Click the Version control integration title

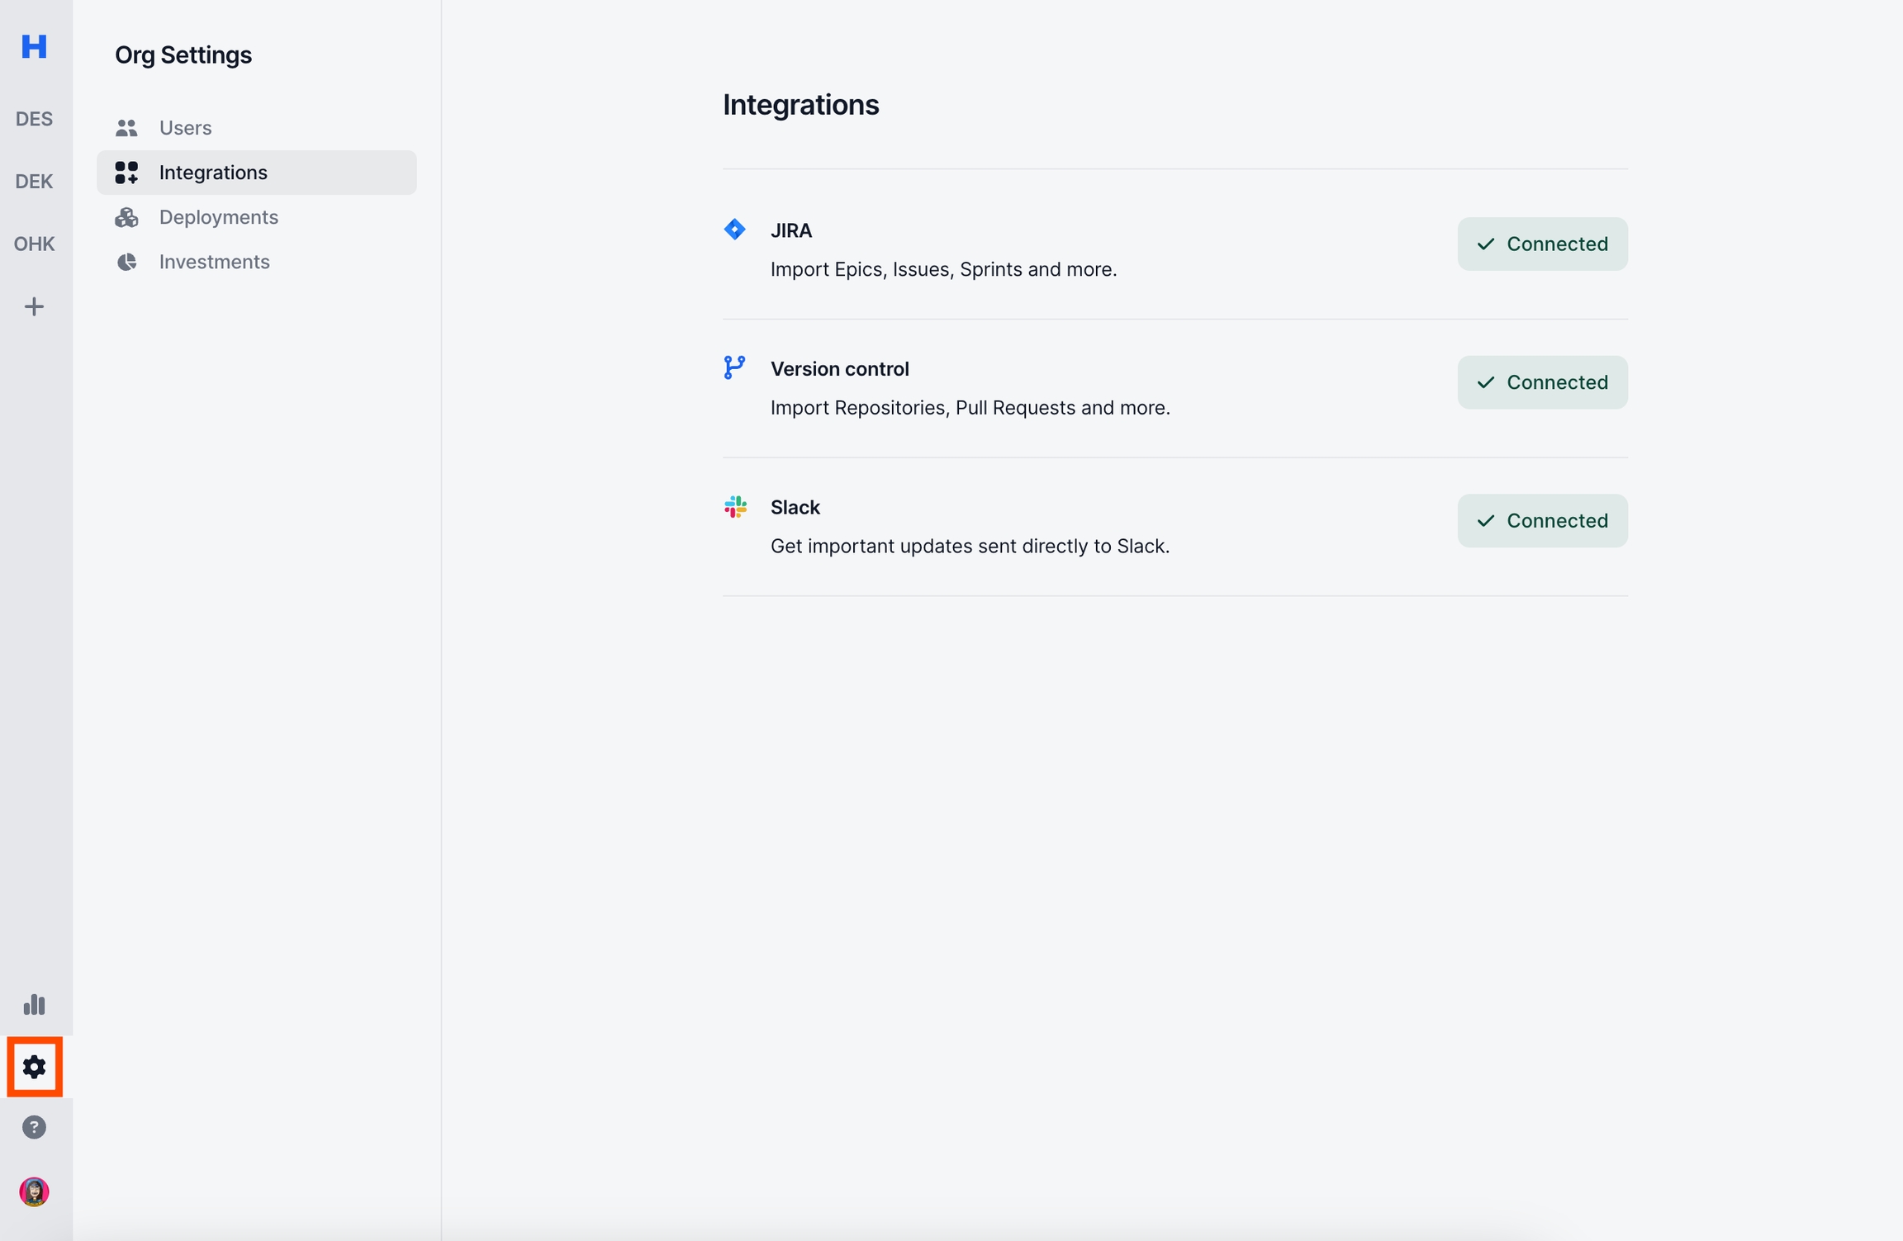839,369
